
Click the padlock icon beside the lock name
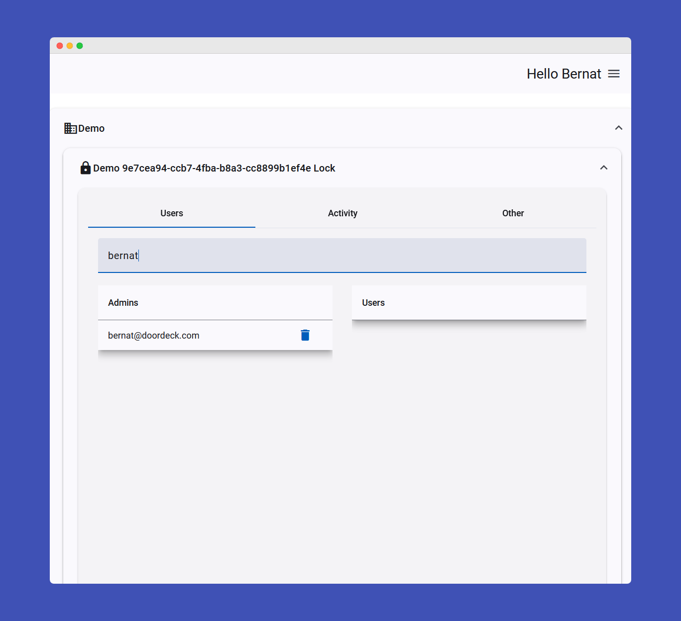tap(86, 168)
